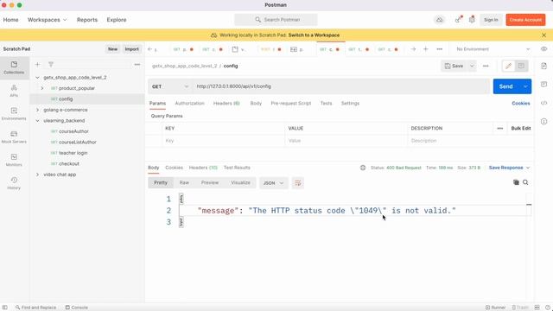This screenshot has width=553, height=311.
Task: Switch to the Authorization request tab
Action: 190,104
